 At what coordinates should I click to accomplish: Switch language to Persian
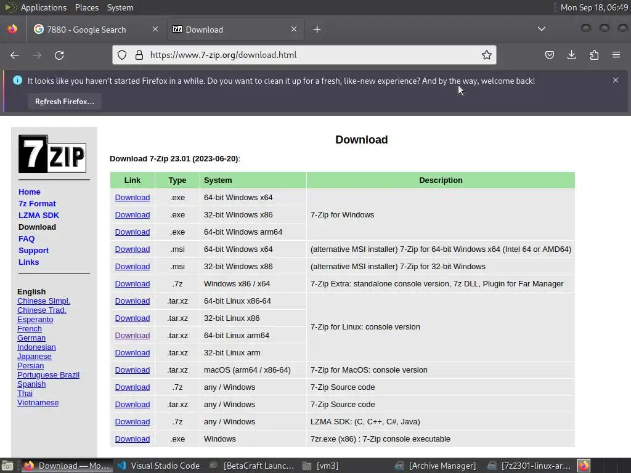31,366
